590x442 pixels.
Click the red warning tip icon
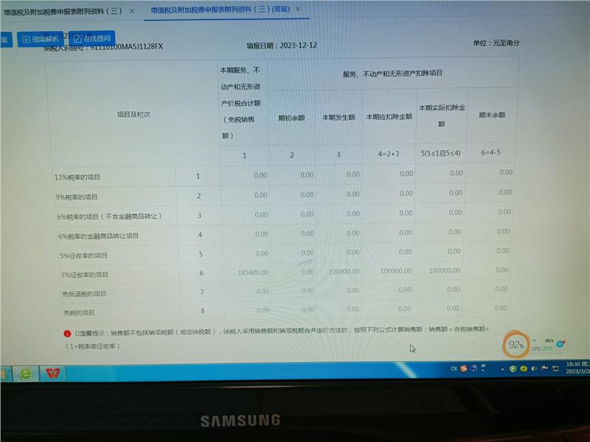tap(67, 333)
